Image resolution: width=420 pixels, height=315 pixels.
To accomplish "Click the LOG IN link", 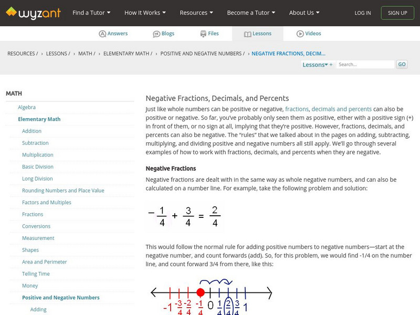I will tap(362, 13).
